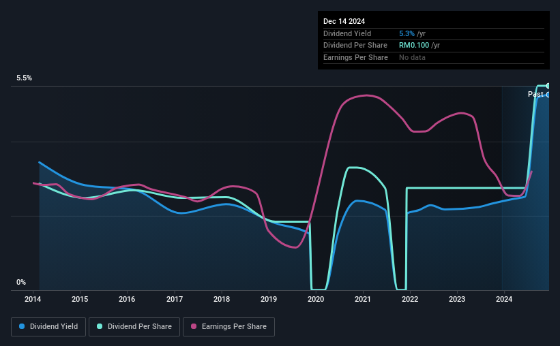Click the blue endpoint marker beside Past label
The image size is (560, 346).
tap(548, 95)
